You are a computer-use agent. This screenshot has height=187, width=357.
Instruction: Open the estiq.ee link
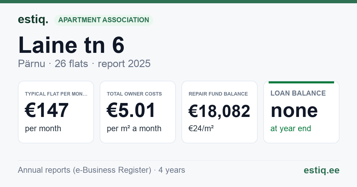[322, 170]
